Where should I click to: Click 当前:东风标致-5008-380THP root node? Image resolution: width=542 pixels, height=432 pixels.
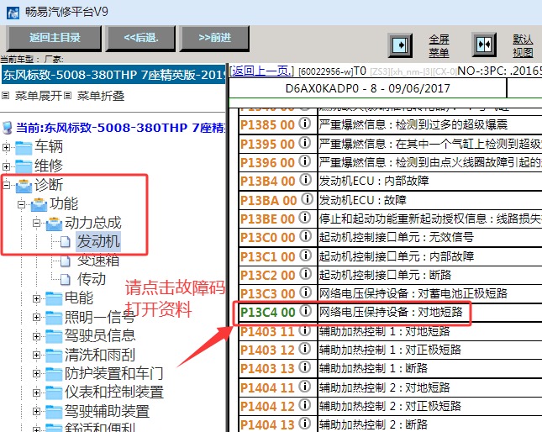120,128
